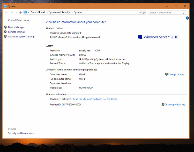Close the System window
194x152 pixels.
[x=185, y=6]
